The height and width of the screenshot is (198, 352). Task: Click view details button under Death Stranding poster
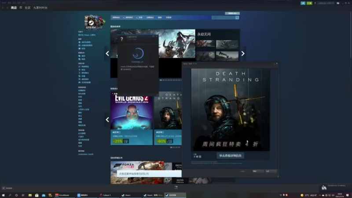[230, 156]
